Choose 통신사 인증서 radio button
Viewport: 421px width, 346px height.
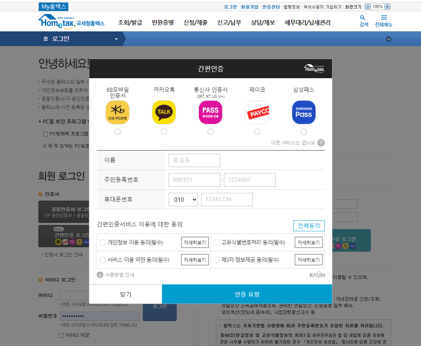(210, 132)
